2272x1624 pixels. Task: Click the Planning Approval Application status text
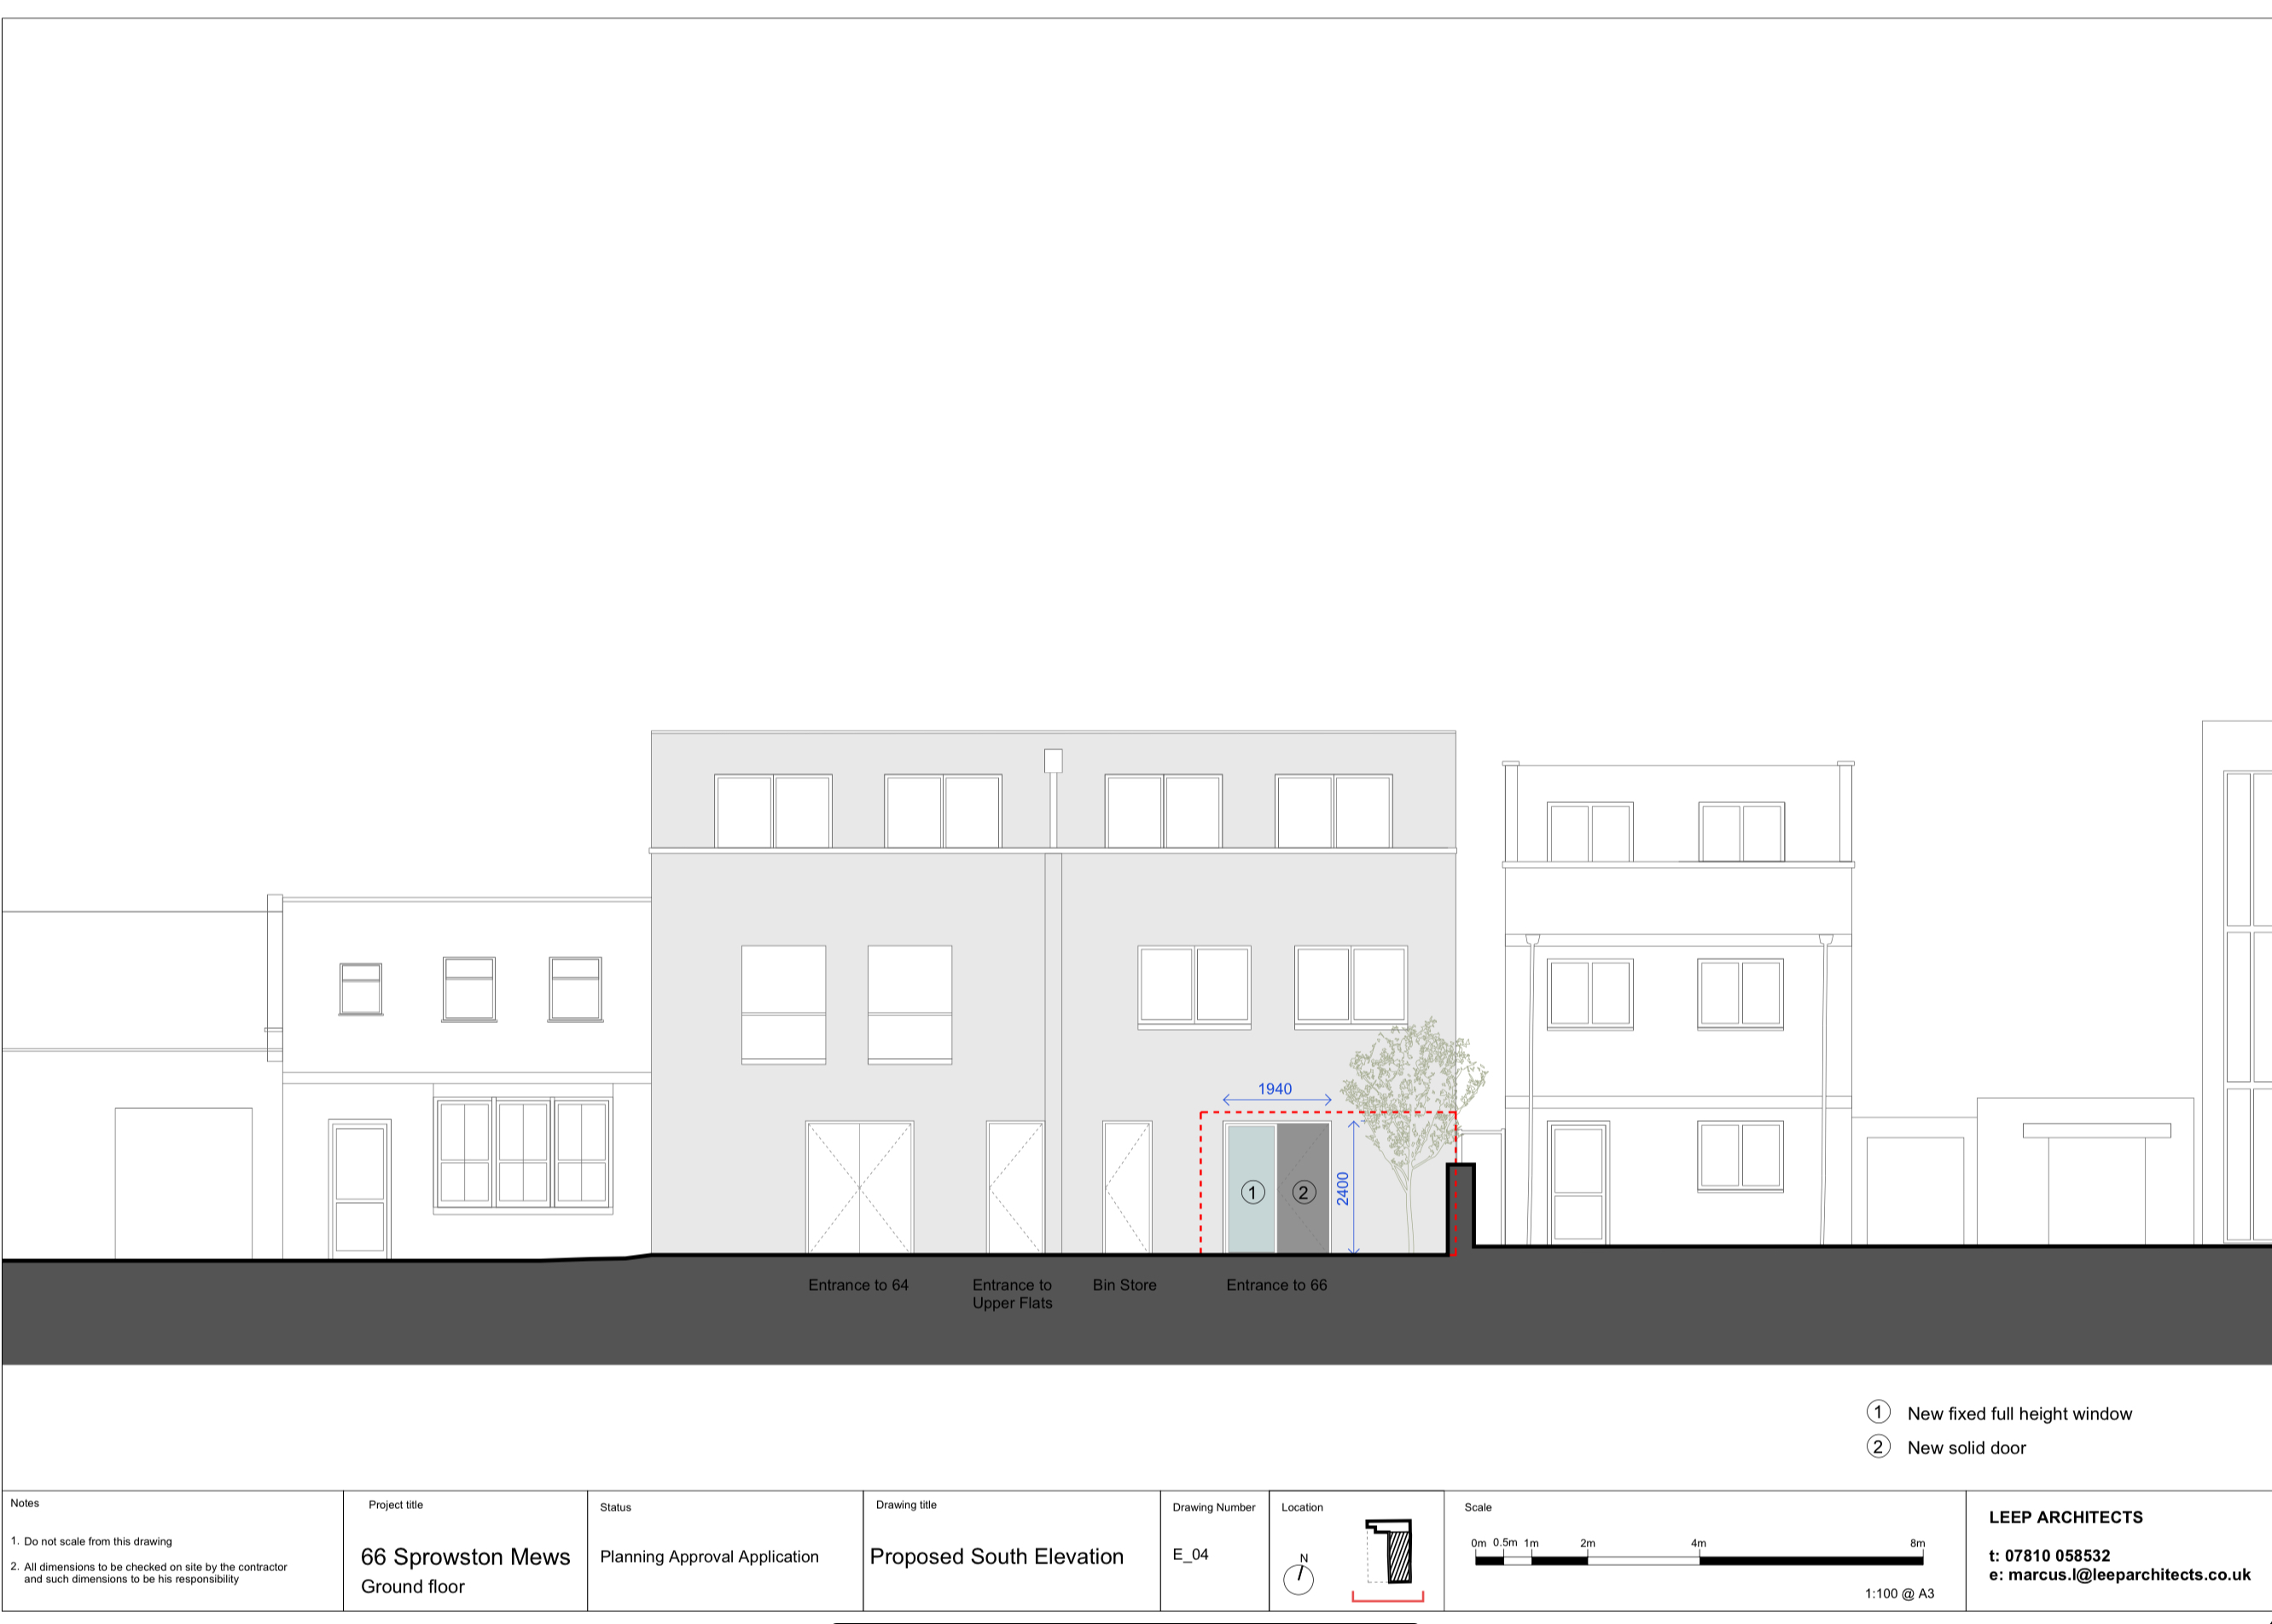click(x=709, y=1557)
